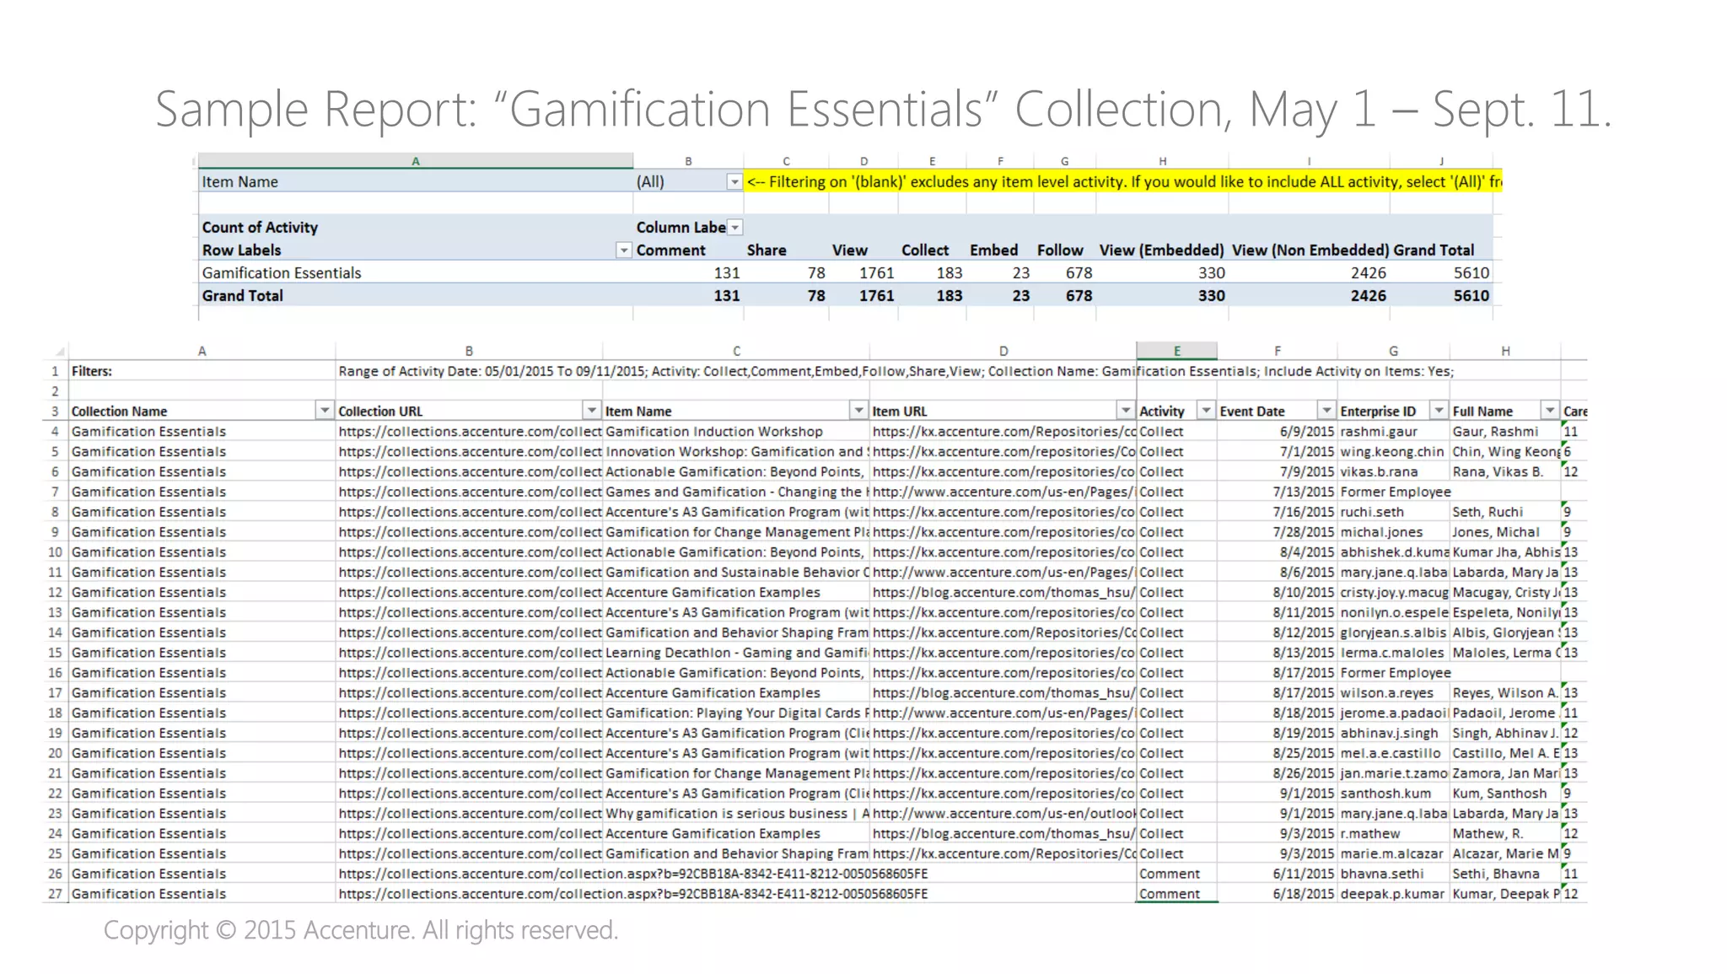Open the Enterprise ID column filter

(x=1439, y=411)
